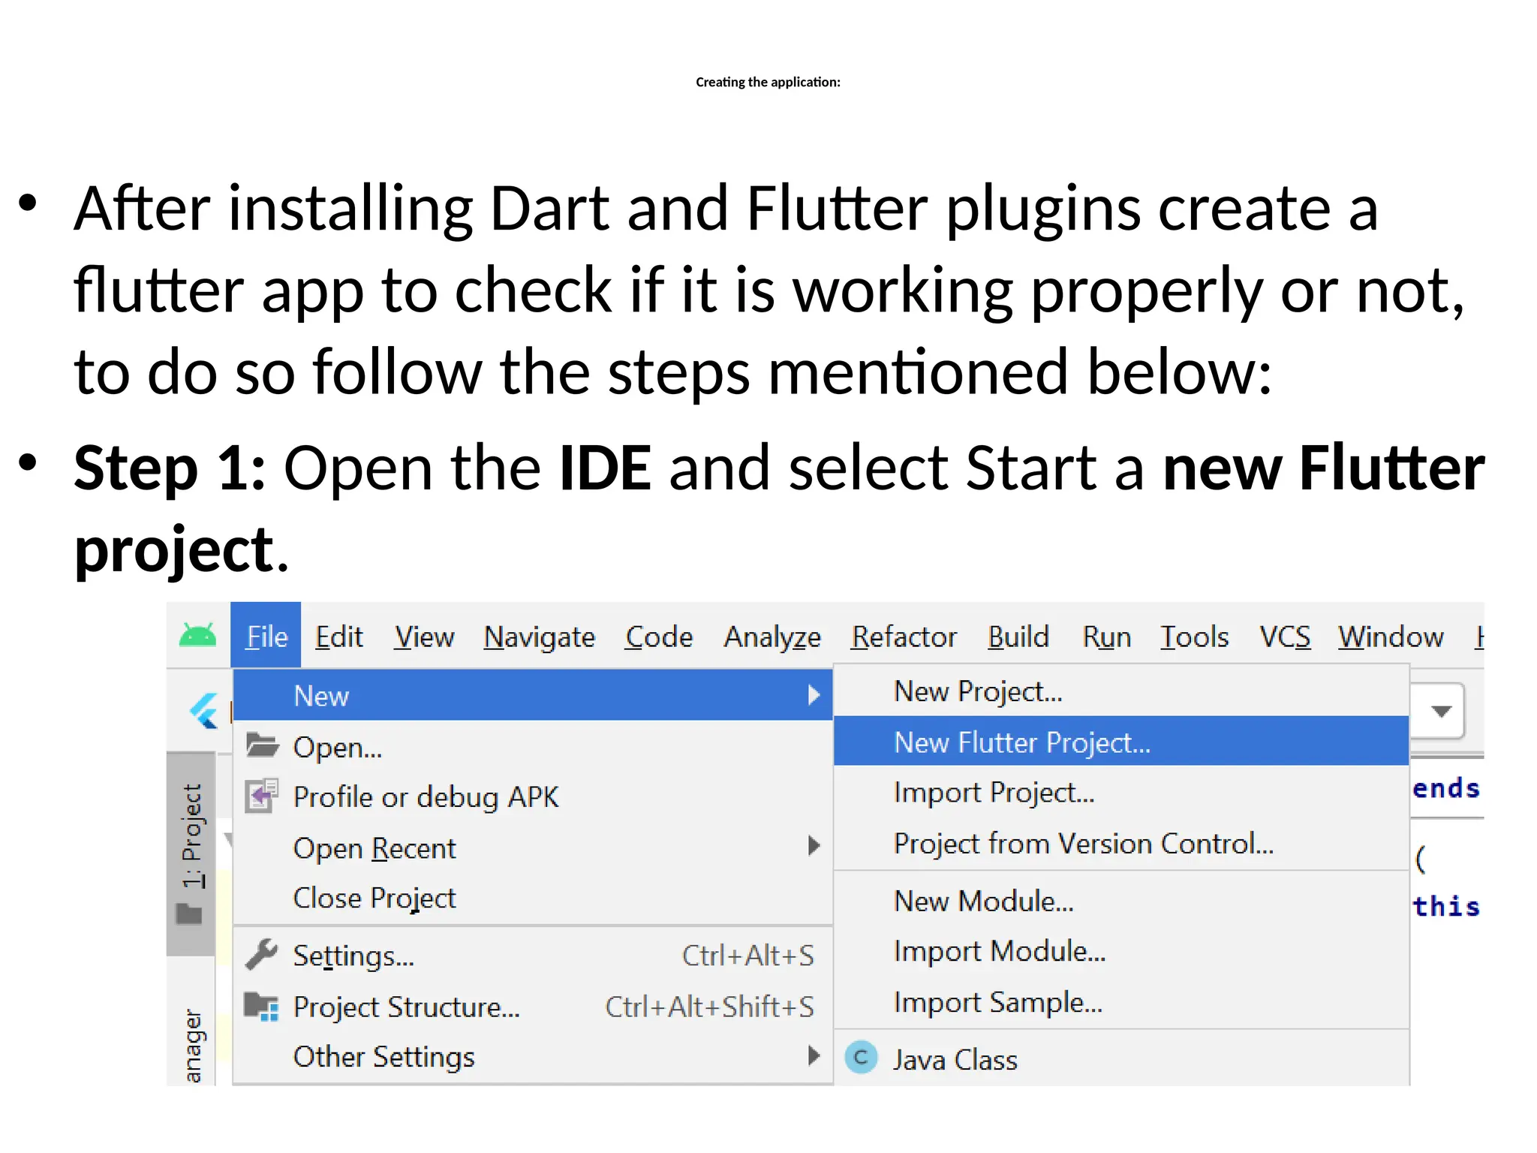Choose Open Recent entry

click(533, 847)
